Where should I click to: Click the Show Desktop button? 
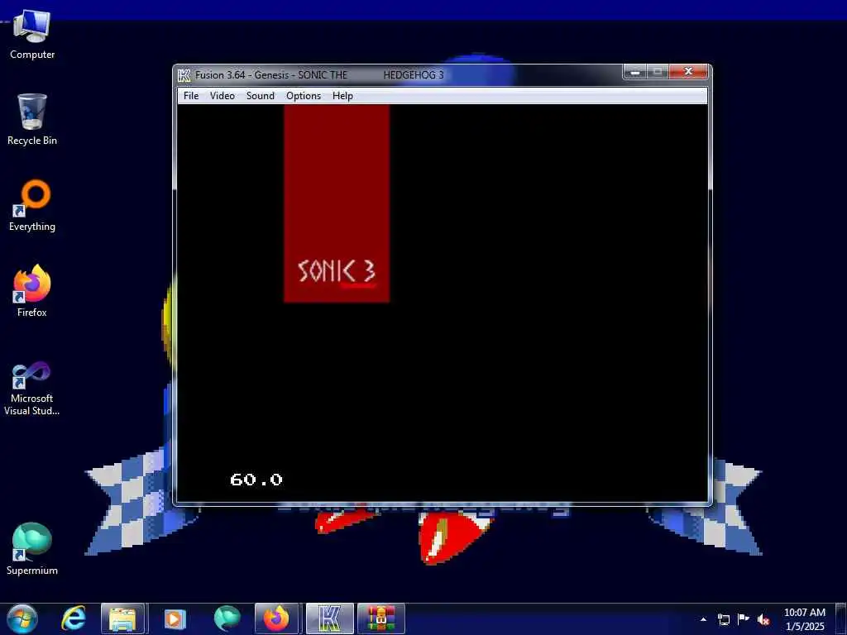tap(841, 618)
